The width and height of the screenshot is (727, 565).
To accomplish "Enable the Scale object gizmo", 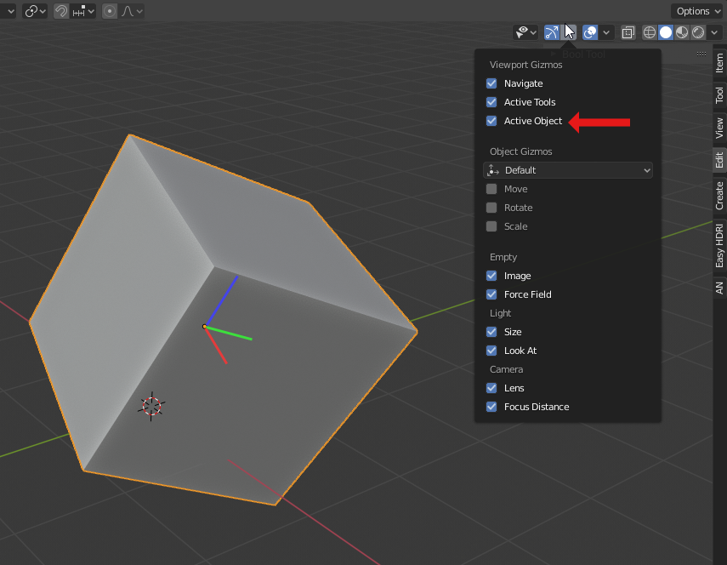I will point(491,226).
